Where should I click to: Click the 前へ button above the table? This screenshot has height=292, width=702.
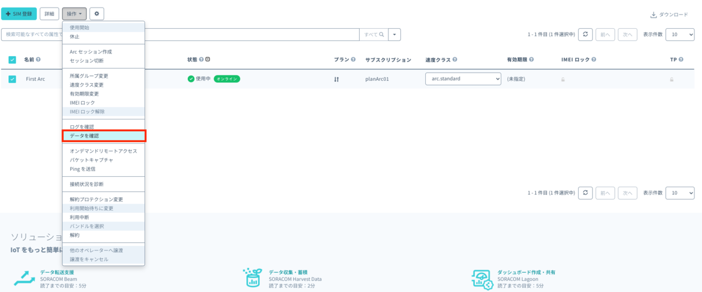[605, 35]
